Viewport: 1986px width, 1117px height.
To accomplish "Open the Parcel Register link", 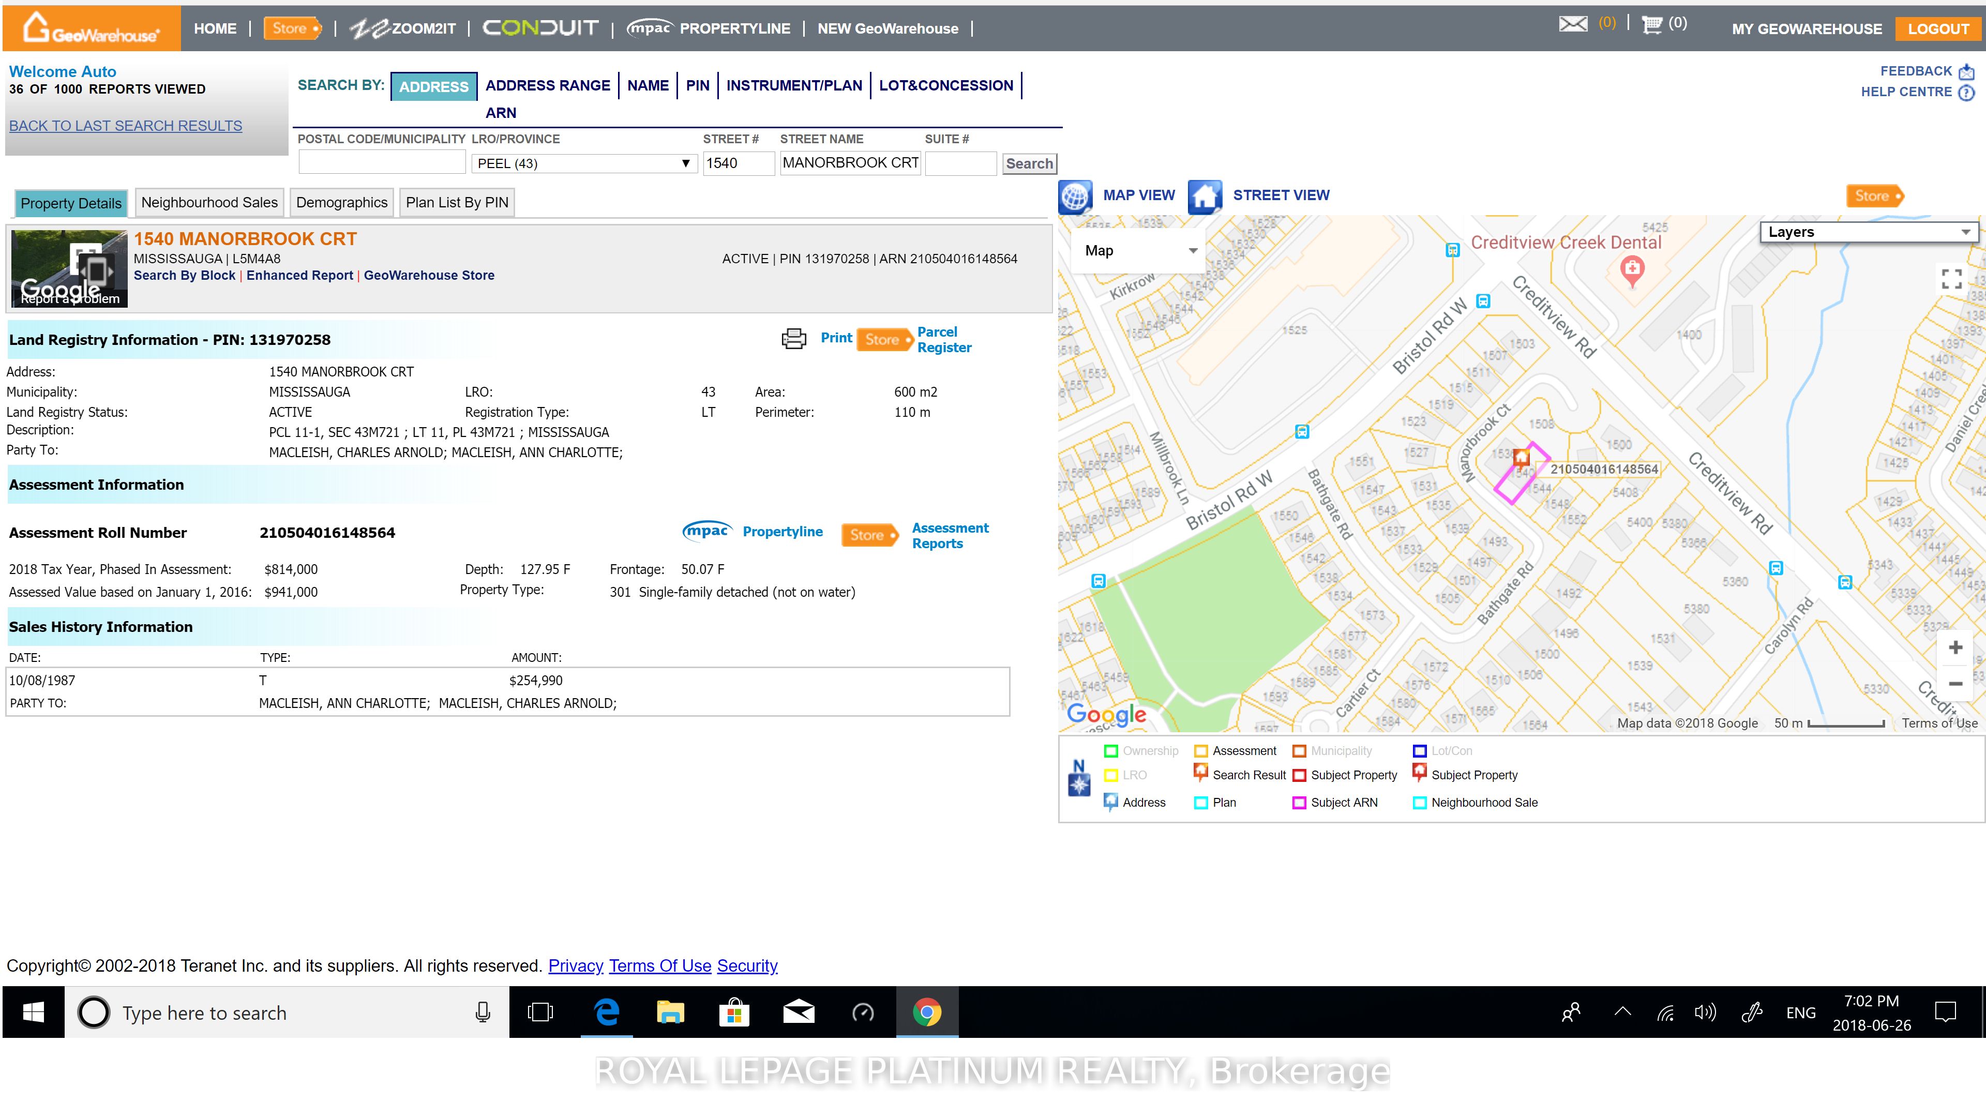I will click(944, 340).
